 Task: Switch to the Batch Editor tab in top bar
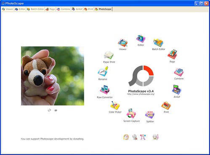[35, 9]
